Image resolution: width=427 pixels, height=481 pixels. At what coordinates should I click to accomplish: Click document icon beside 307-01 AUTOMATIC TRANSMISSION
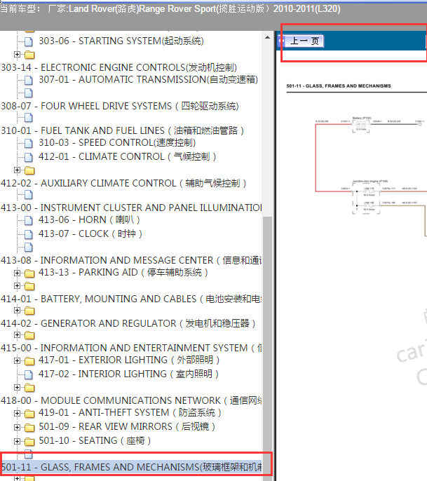point(29,80)
